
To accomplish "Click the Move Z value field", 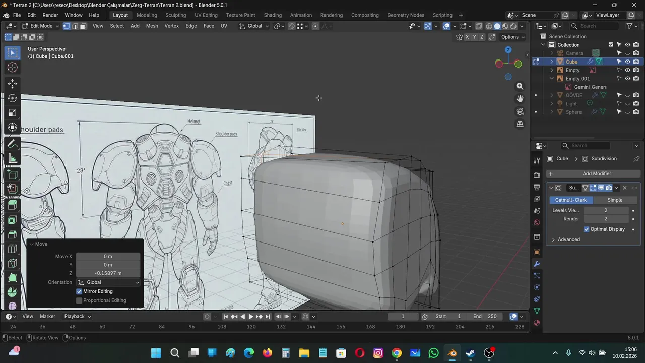I will pyautogui.click(x=108, y=273).
